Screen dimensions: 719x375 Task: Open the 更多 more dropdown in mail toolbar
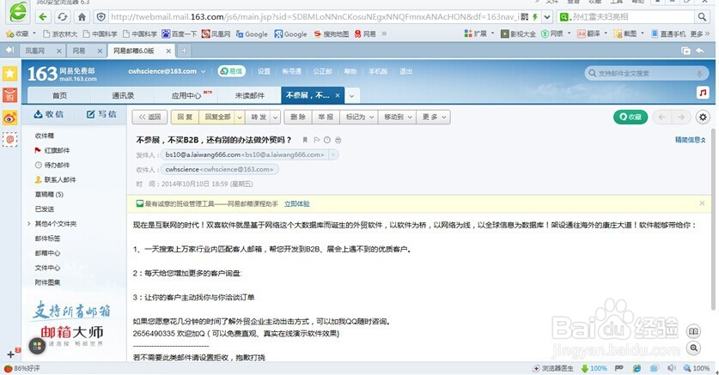coord(433,118)
